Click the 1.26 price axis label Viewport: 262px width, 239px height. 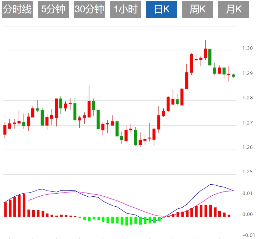(248, 147)
